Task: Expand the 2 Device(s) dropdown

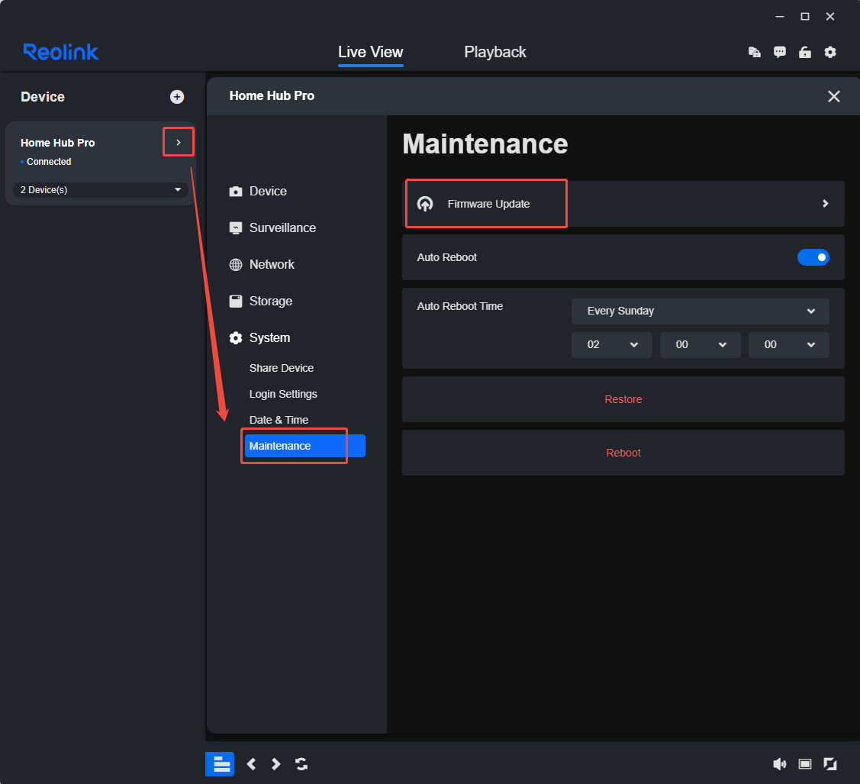Action: 101,190
